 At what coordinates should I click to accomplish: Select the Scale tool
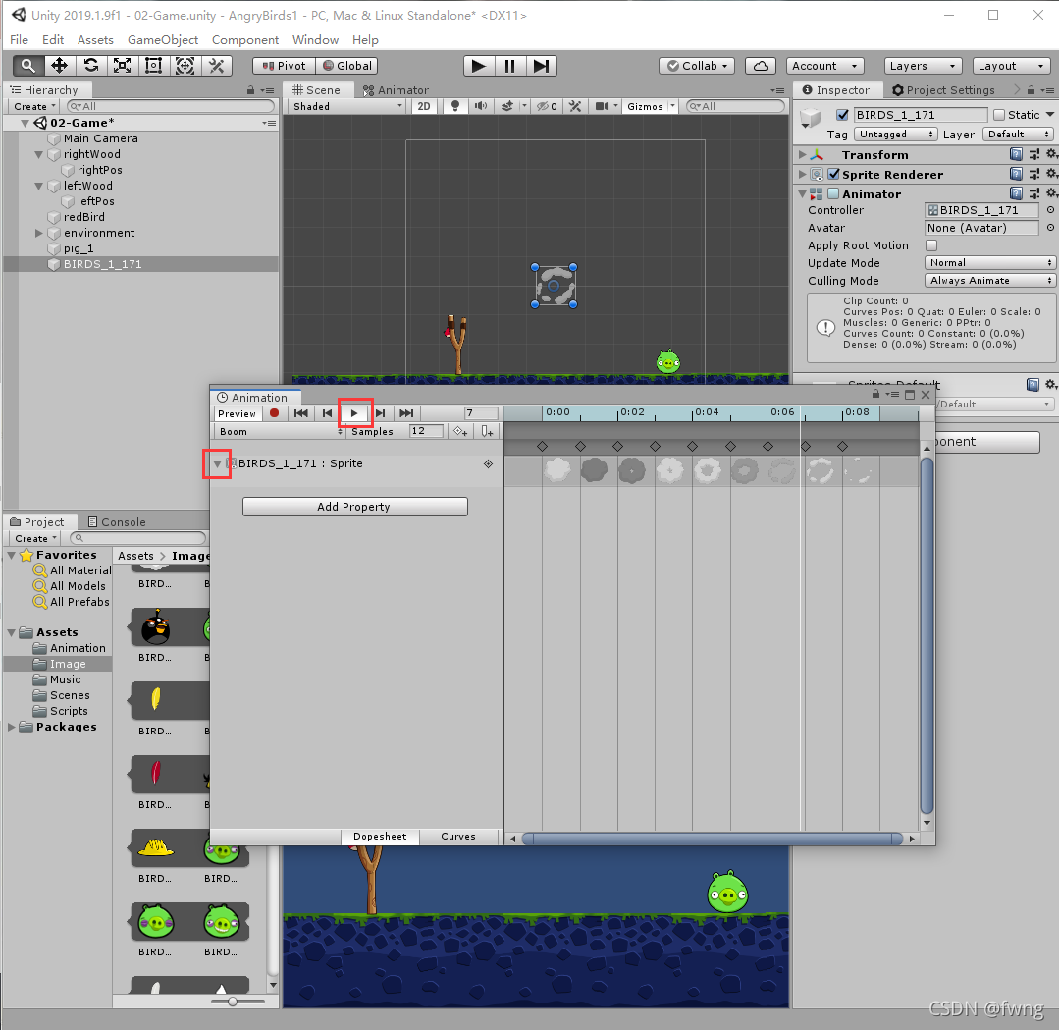pos(123,66)
